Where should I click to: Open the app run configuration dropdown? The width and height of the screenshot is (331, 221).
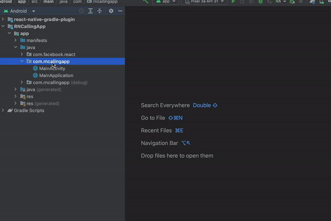click(x=165, y=2)
